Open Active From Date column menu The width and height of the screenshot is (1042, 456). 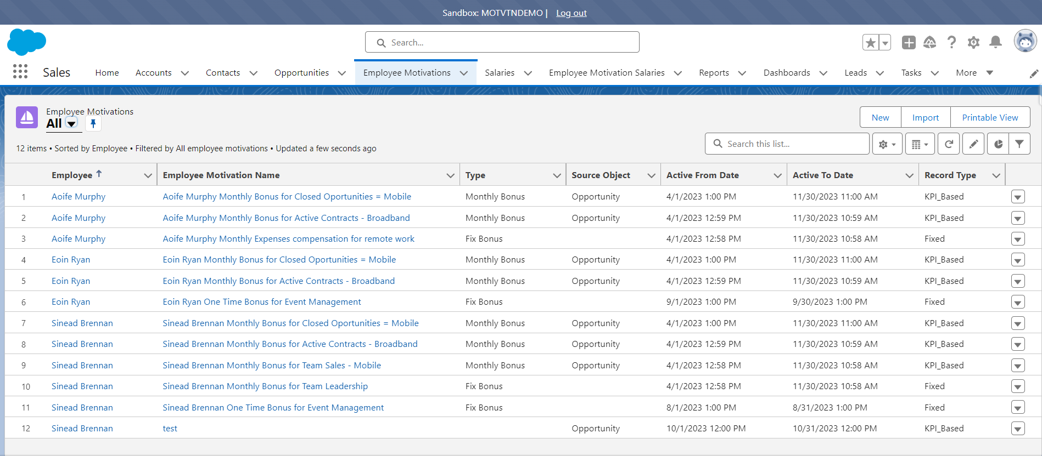[x=777, y=175]
